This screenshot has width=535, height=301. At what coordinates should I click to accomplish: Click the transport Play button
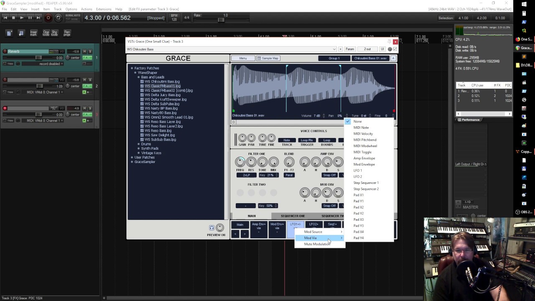click(x=21, y=18)
